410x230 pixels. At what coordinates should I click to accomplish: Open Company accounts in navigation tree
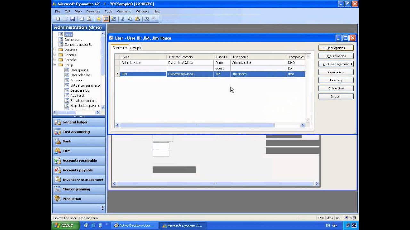[78, 44]
